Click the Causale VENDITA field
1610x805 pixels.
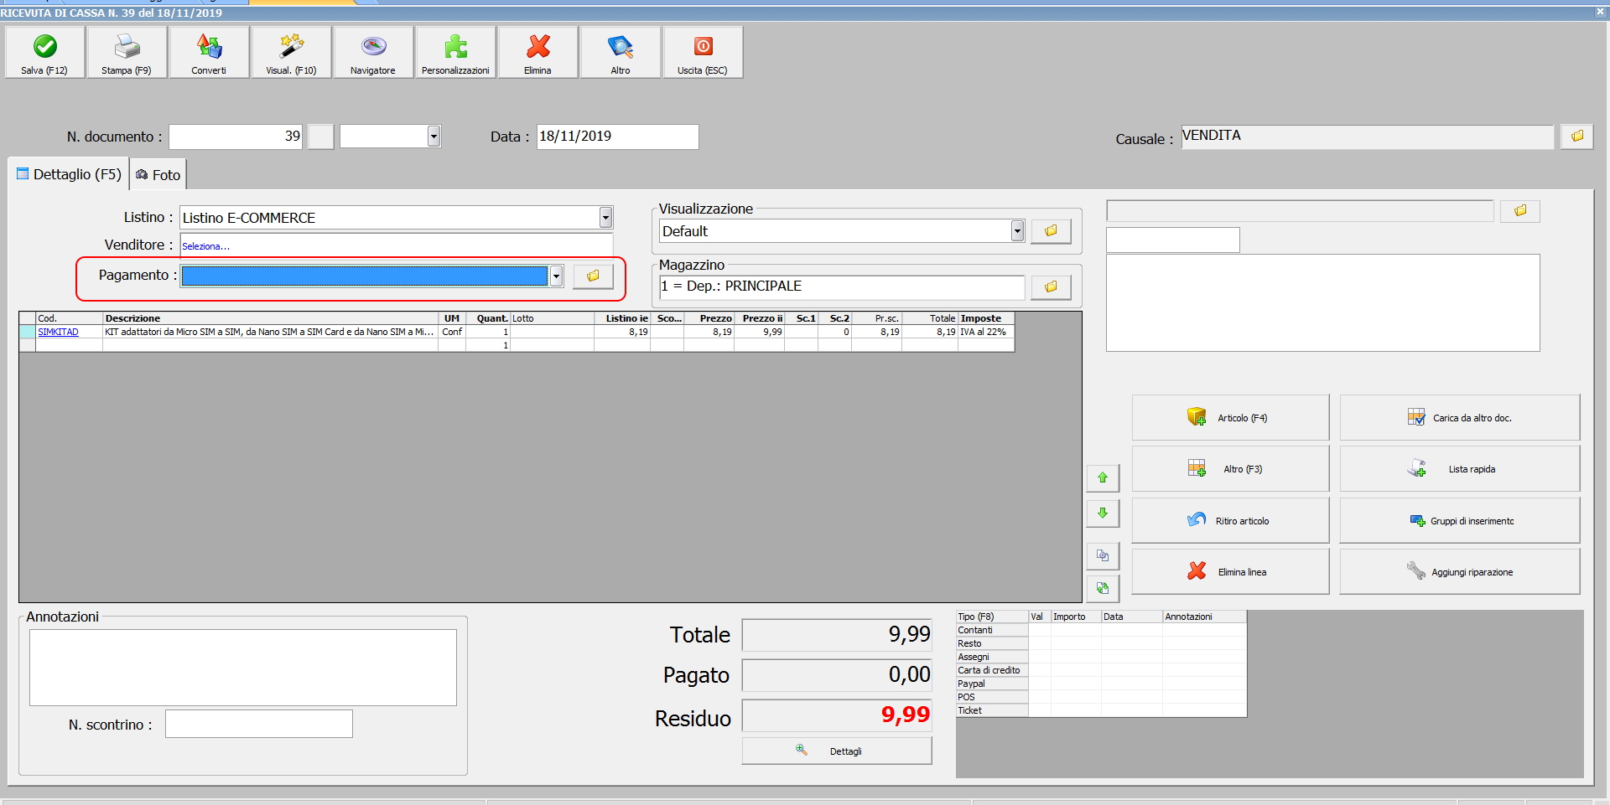[1367, 137]
